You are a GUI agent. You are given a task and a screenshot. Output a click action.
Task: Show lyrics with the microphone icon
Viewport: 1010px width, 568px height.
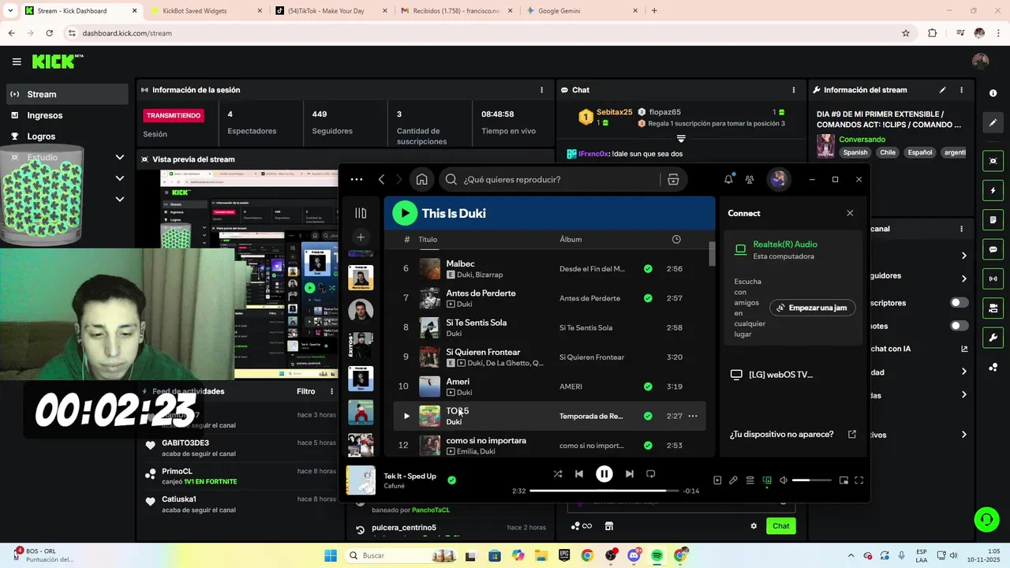733,480
